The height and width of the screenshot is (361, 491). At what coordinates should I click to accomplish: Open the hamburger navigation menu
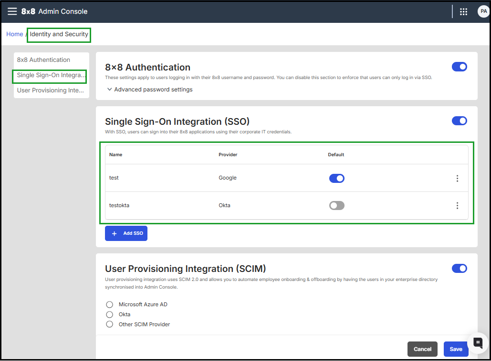pos(12,11)
